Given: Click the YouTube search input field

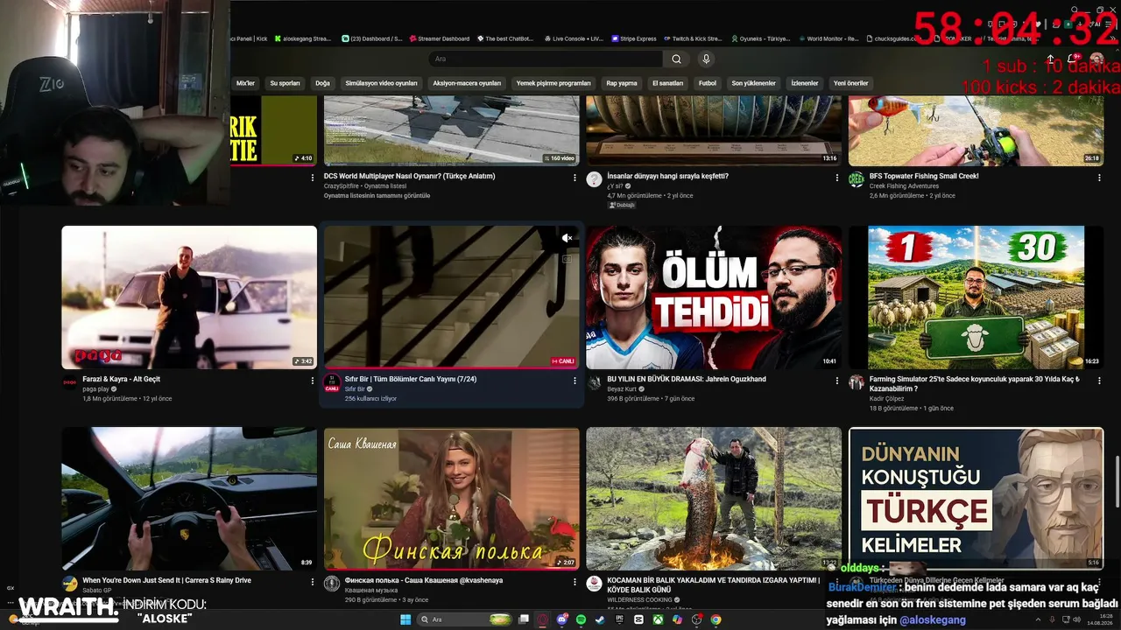Looking at the screenshot, I should (546, 59).
